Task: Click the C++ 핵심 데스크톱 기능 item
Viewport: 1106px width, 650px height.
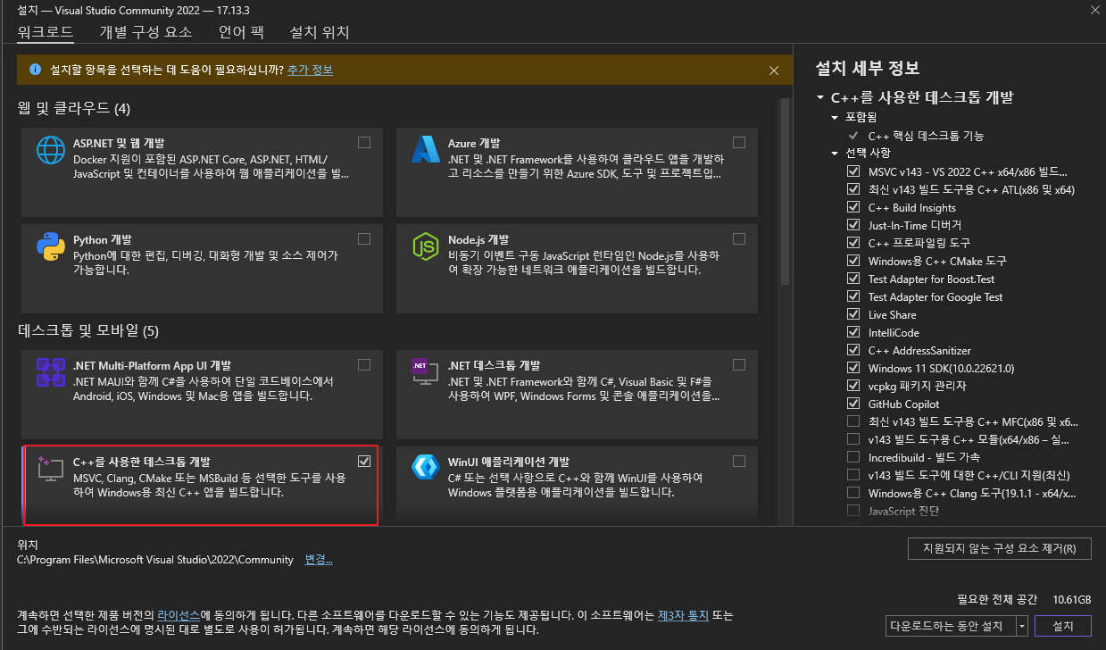Action: pyautogui.click(x=926, y=136)
